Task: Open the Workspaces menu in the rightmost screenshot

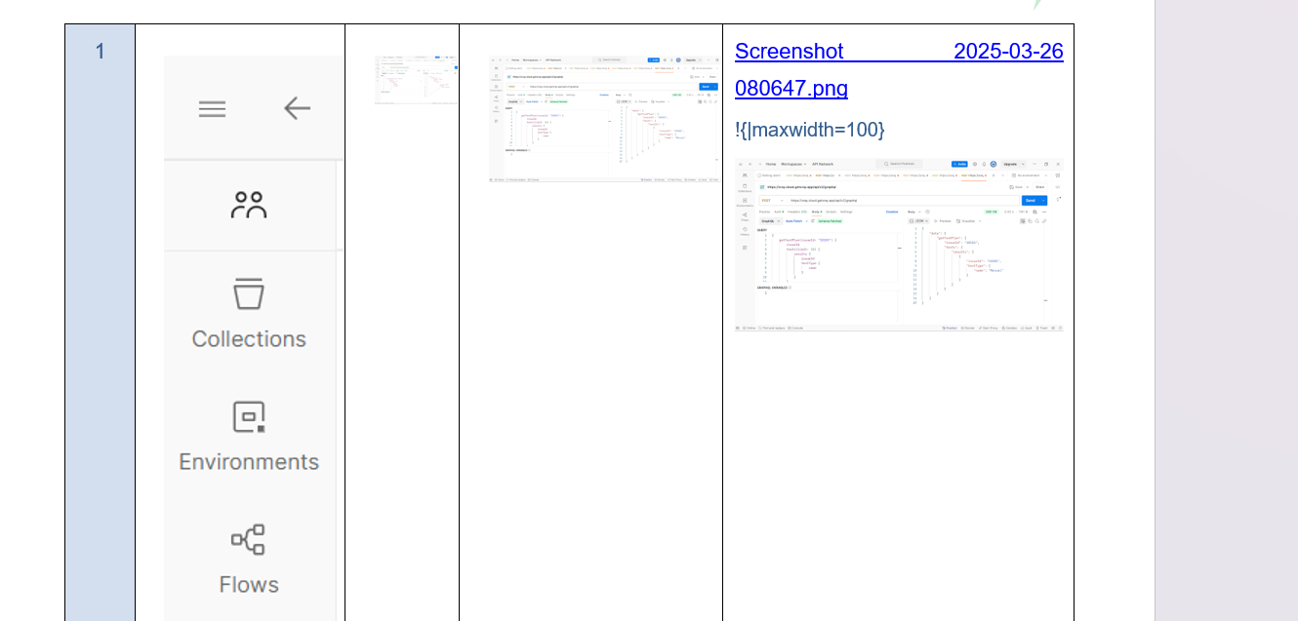Action: (x=793, y=164)
